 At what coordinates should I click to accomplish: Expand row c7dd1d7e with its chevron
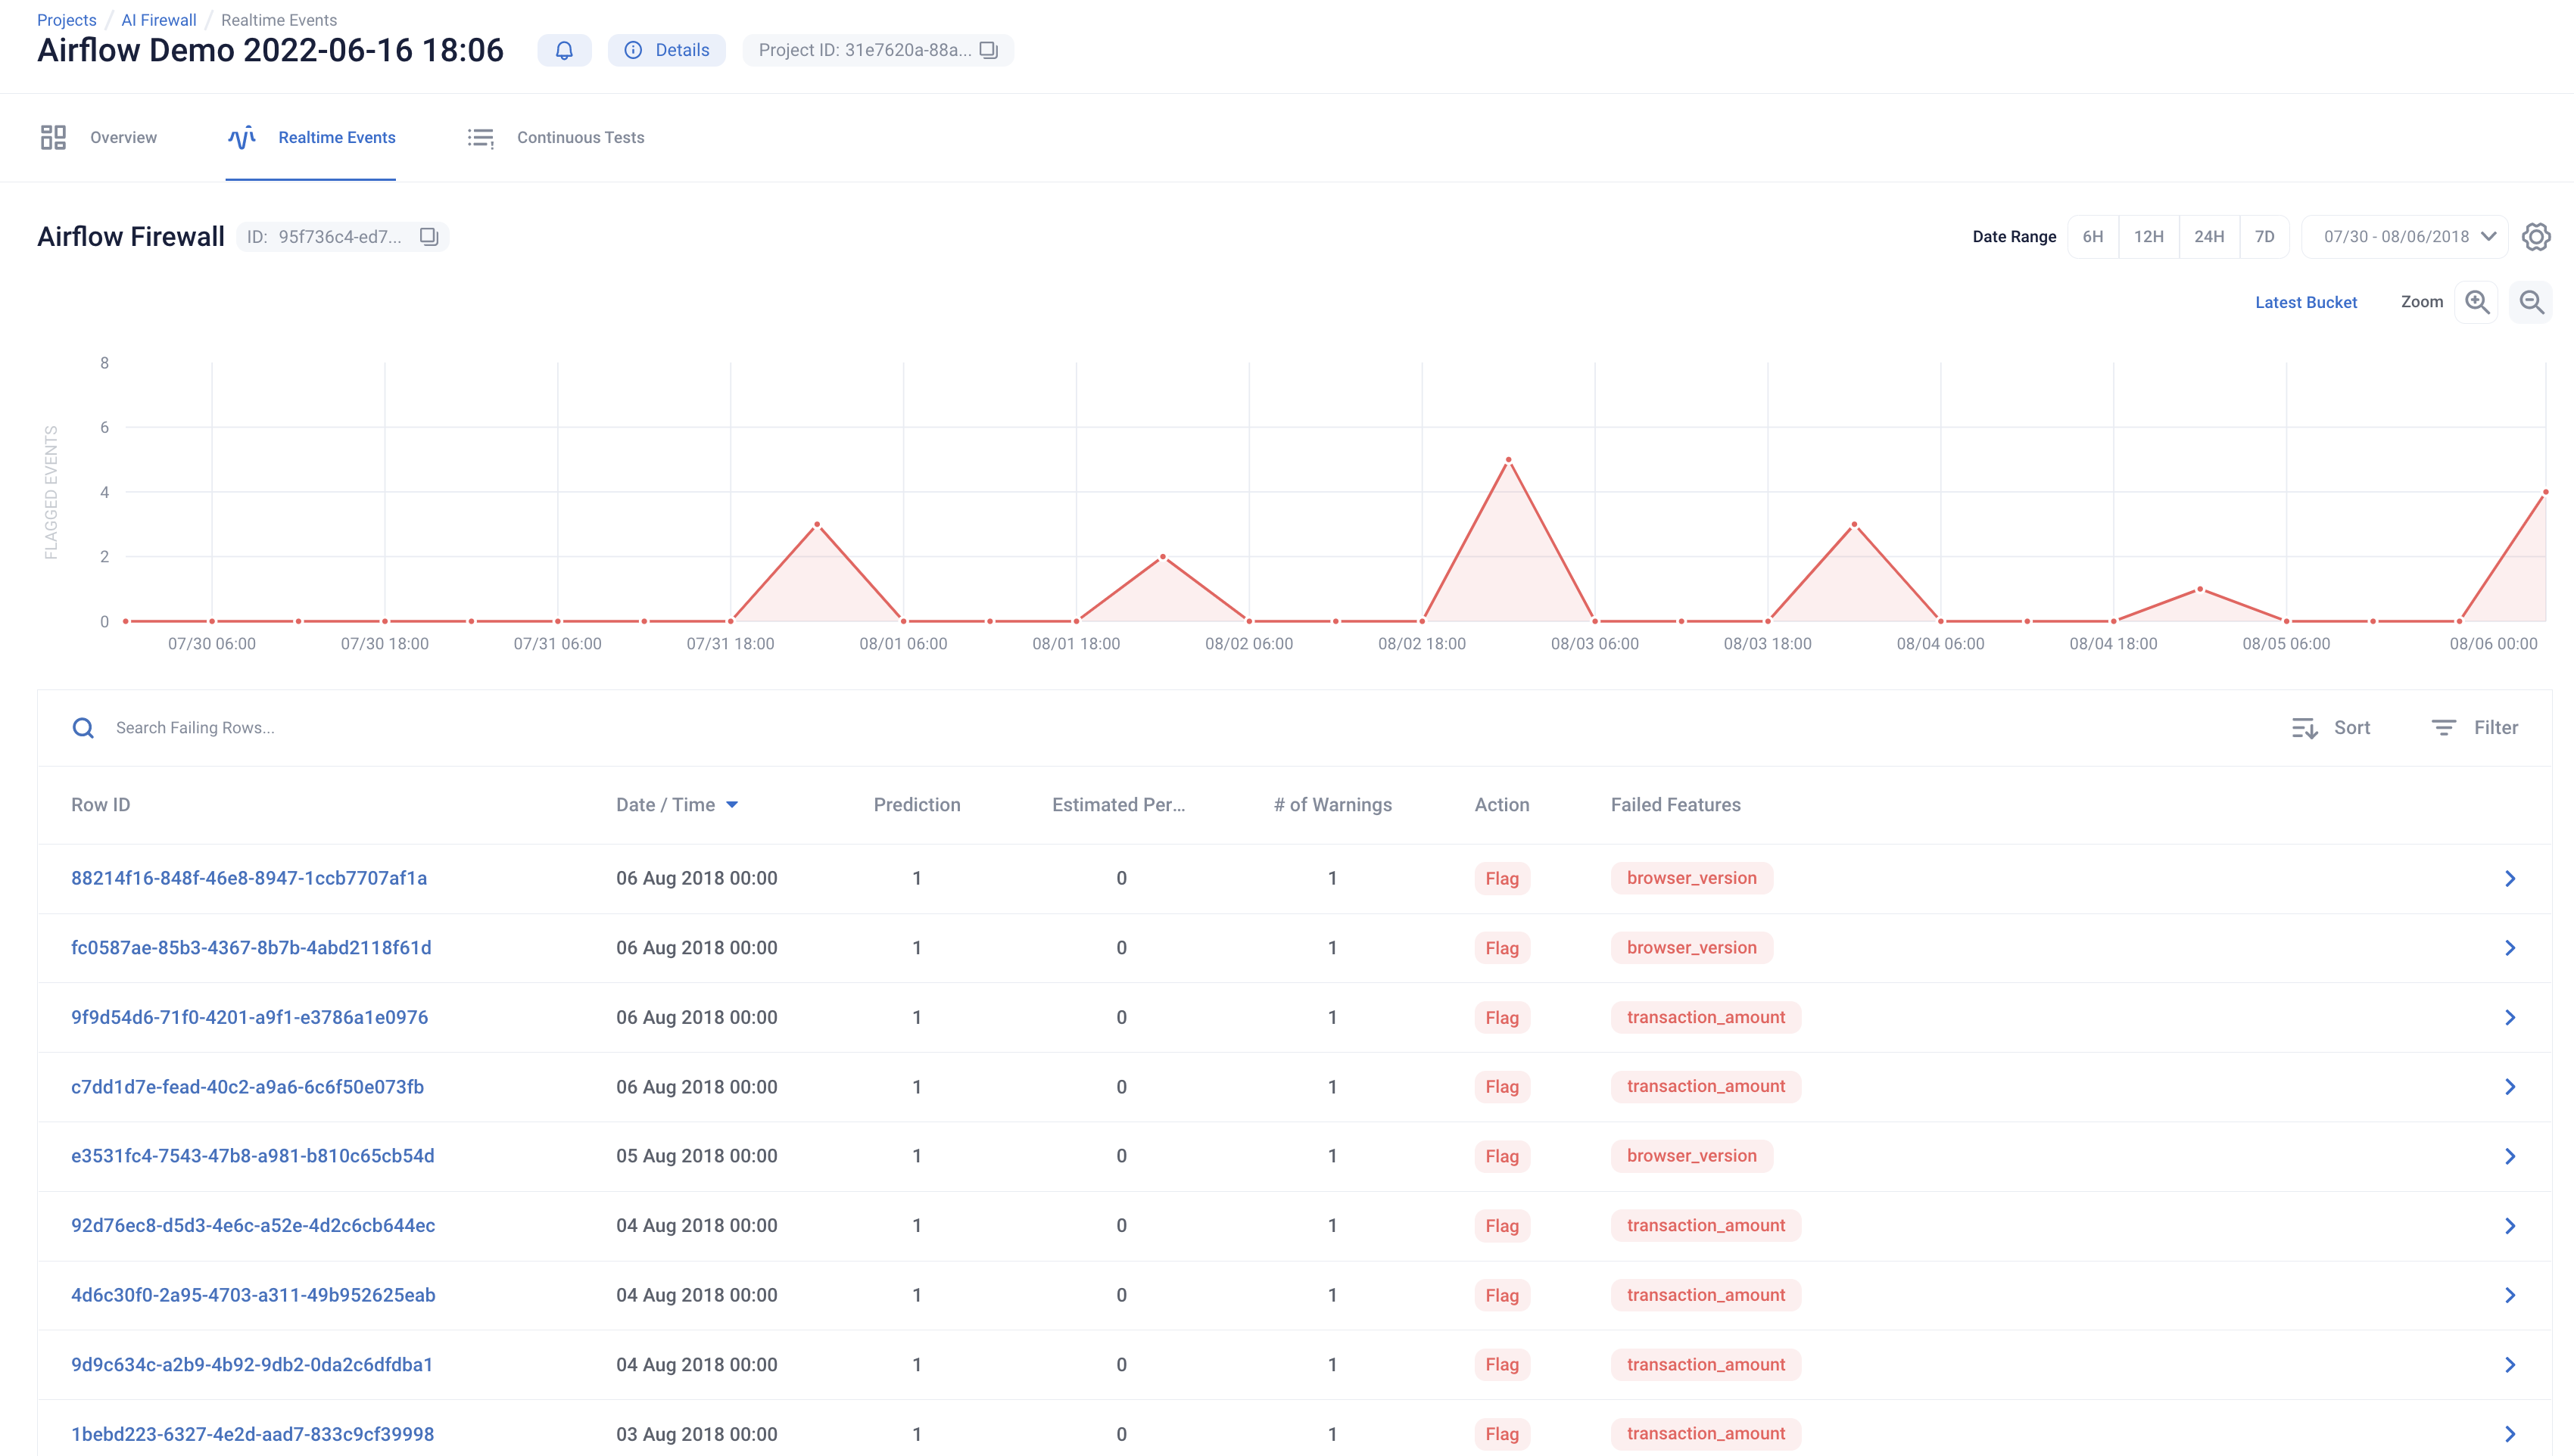2510,1087
